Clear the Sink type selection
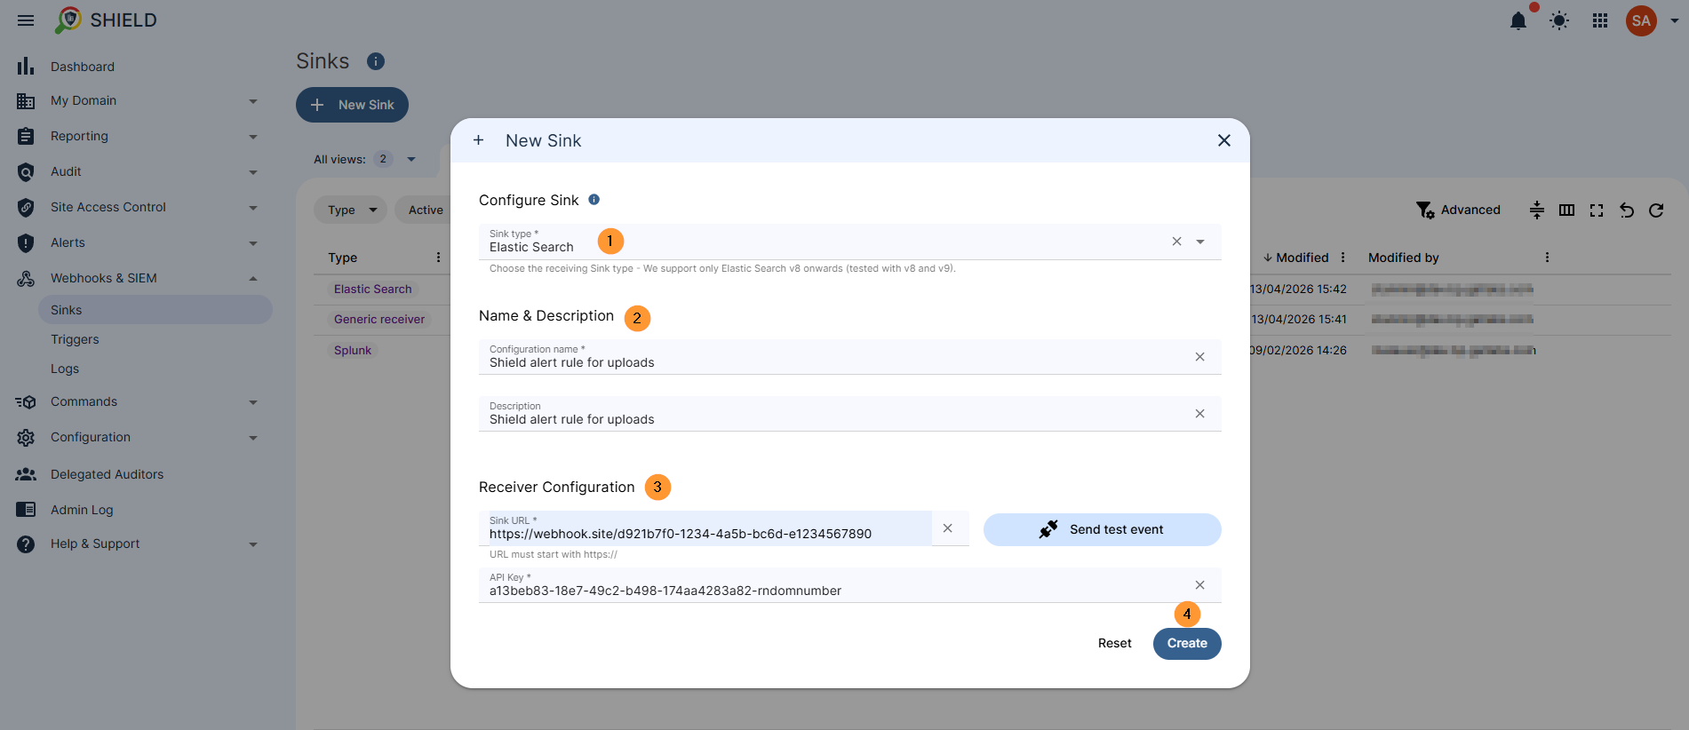The image size is (1689, 730). coord(1176,242)
